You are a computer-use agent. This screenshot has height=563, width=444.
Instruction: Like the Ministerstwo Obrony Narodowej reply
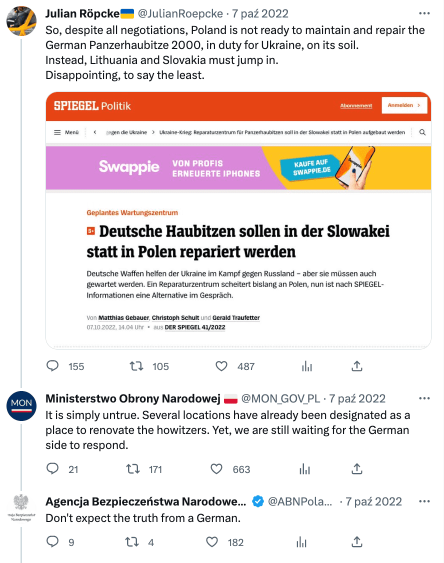[x=216, y=469]
